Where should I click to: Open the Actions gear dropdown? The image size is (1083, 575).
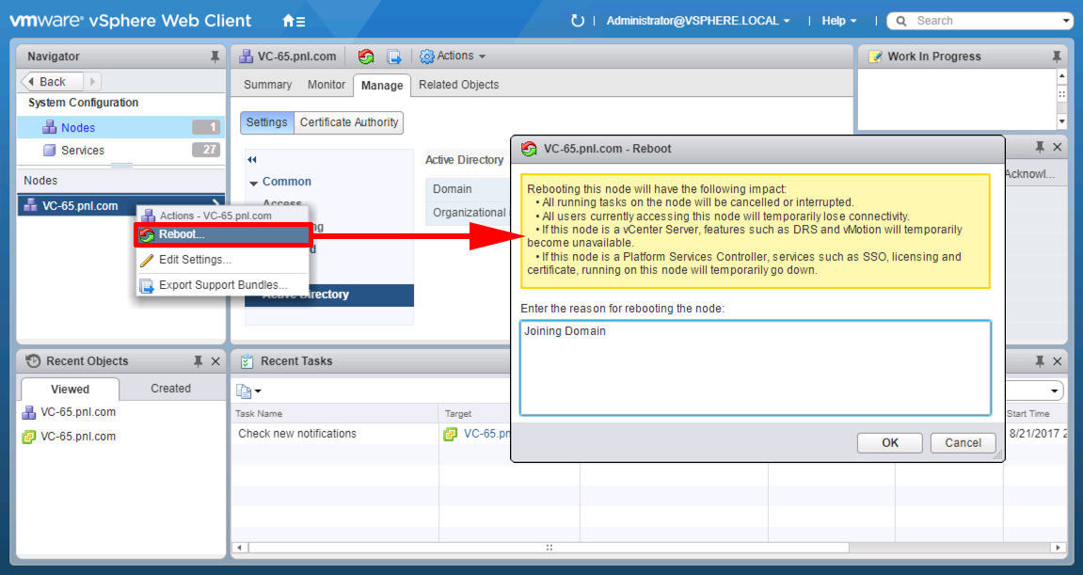click(x=454, y=56)
